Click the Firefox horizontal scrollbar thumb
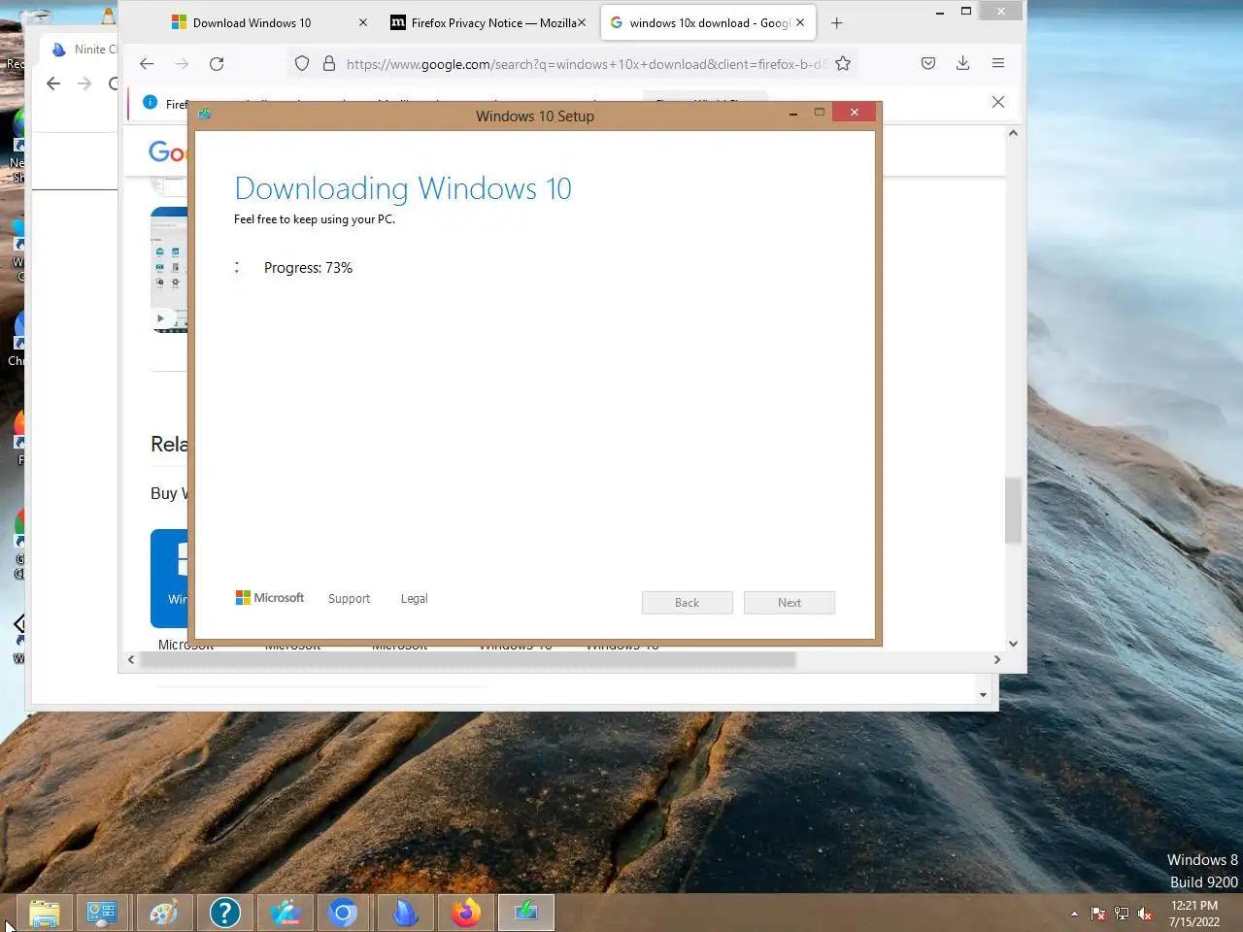The height and width of the screenshot is (932, 1243). coord(468,659)
